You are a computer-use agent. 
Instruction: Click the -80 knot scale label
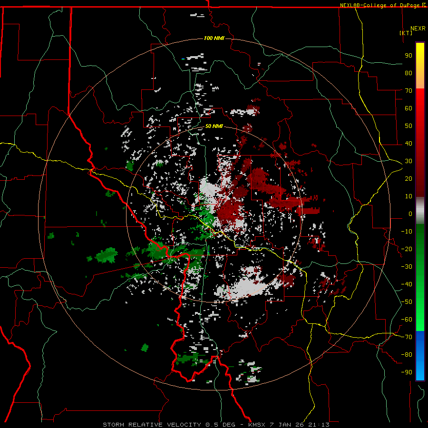point(407,355)
